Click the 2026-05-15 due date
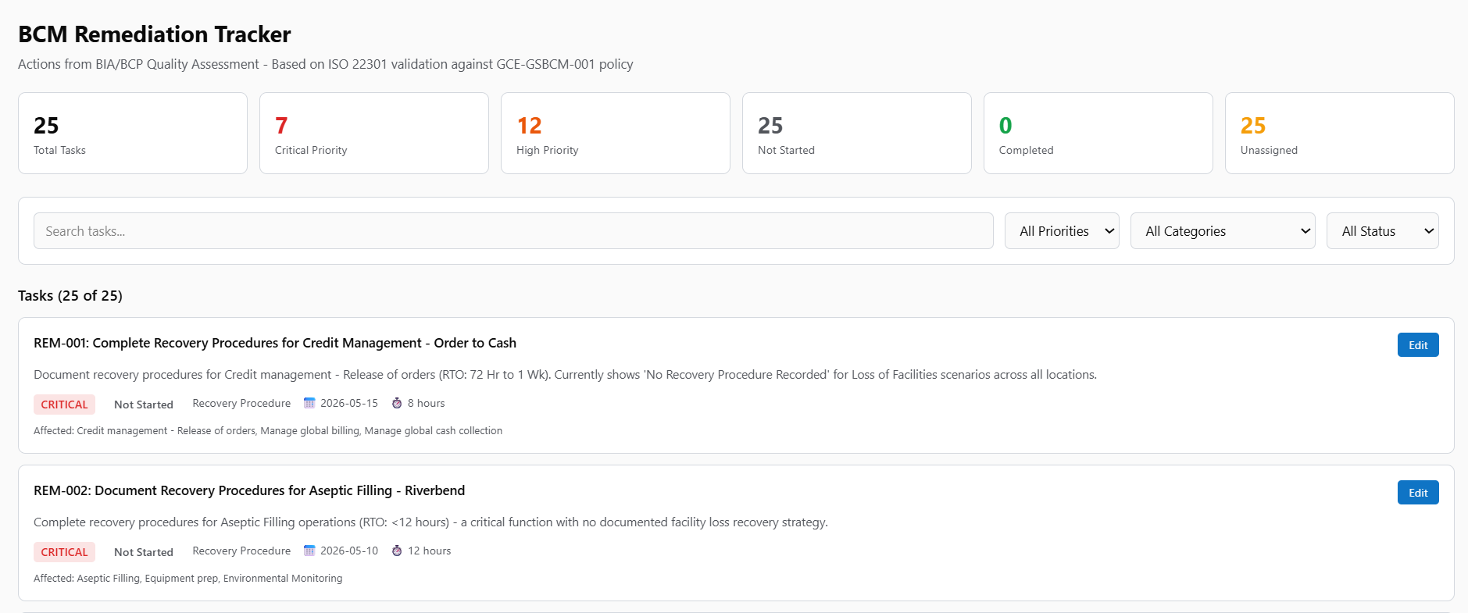The width and height of the screenshot is (1468, 613). coord(349,403)
